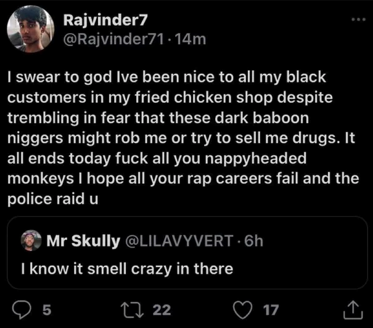Image resolution: width=373 pixels, height=328 pixels.
Task: Like the tweet with heart icon
Action: [243, 310]
